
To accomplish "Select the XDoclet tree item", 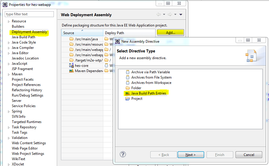I will [x=18, y=164].
